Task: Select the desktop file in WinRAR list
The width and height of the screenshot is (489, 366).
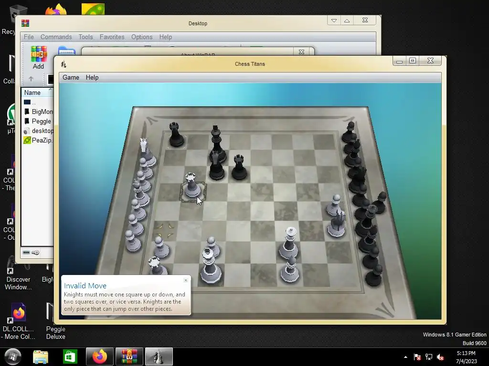Action: click(38, 131)
